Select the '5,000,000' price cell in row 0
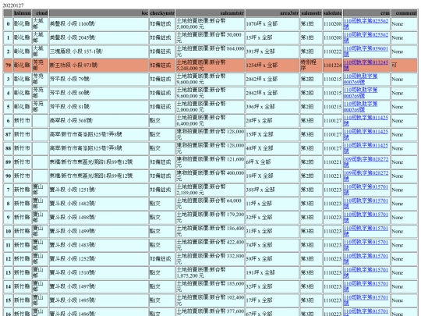 [x=210, y=23]
